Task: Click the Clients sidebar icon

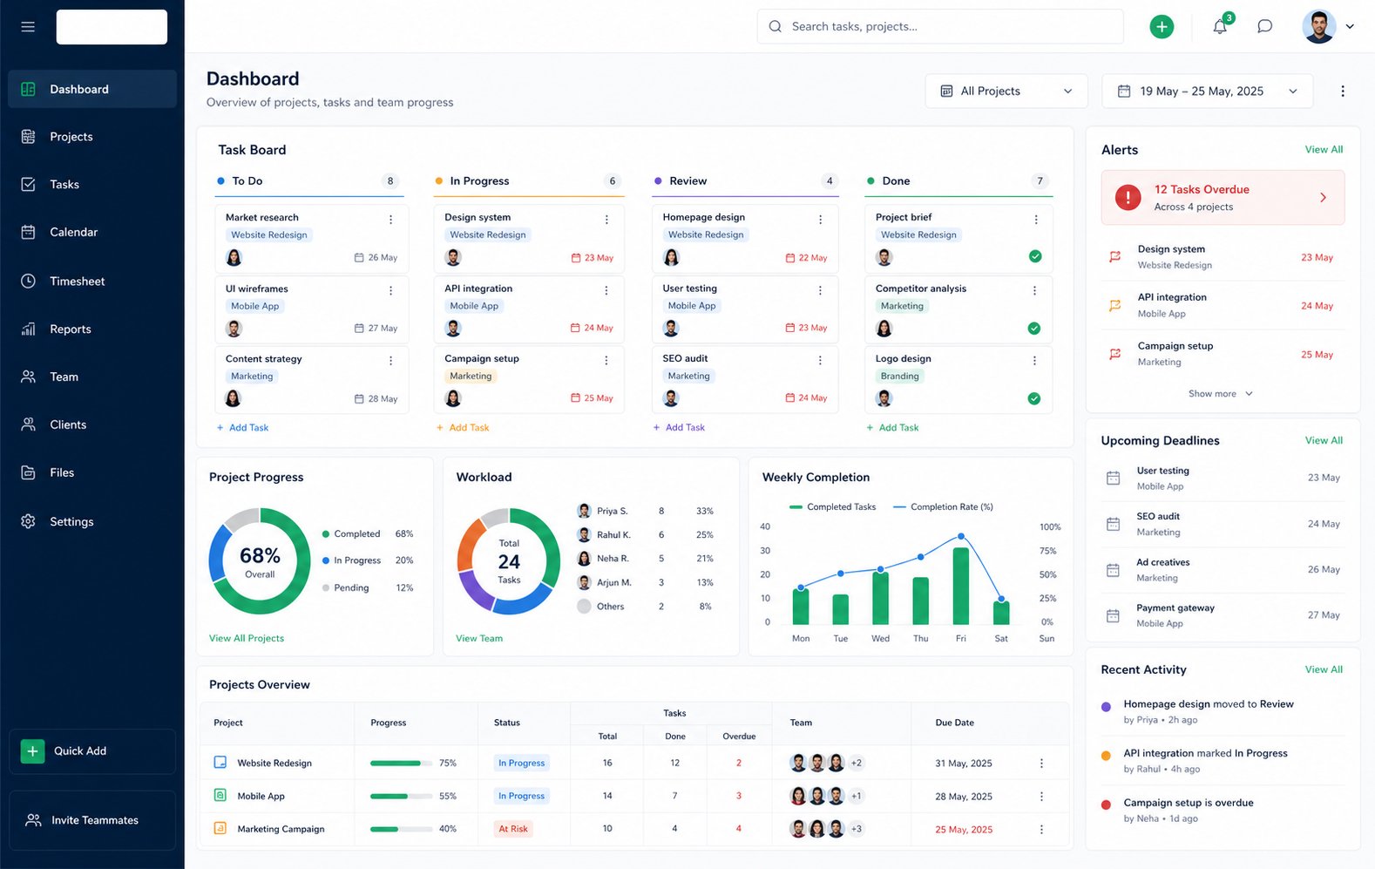Action: [x=28, y=424]
